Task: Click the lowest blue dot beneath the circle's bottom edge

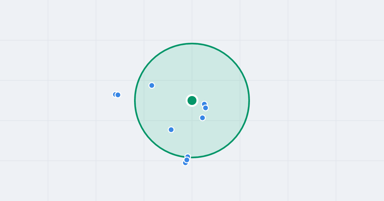Action: point(185,163)
